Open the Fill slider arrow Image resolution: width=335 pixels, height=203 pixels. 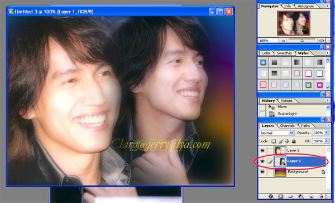327,141
